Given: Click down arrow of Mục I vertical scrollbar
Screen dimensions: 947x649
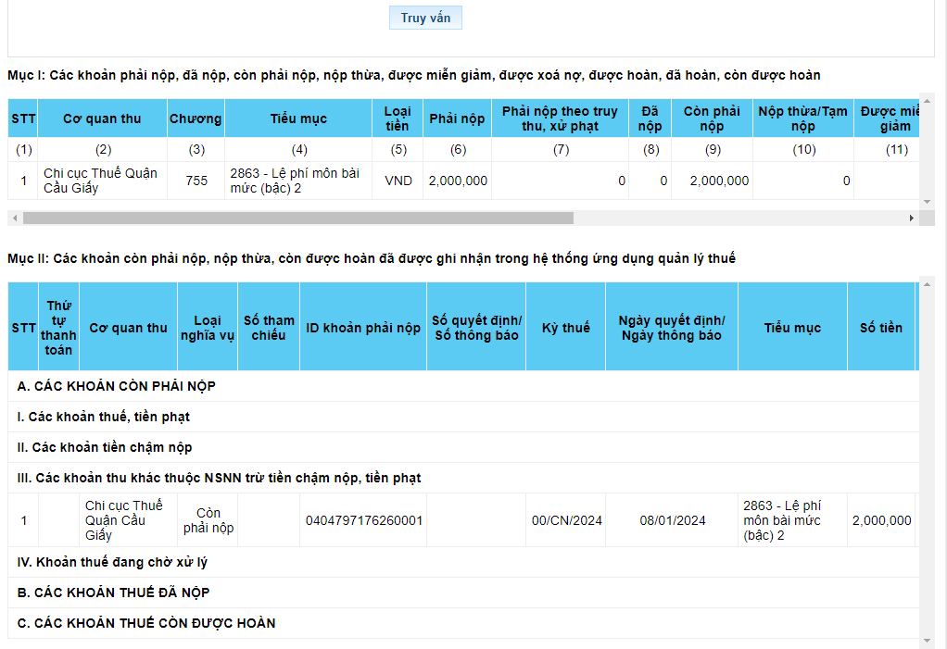Looking at the screenshot, I should (x=927, y=201).
